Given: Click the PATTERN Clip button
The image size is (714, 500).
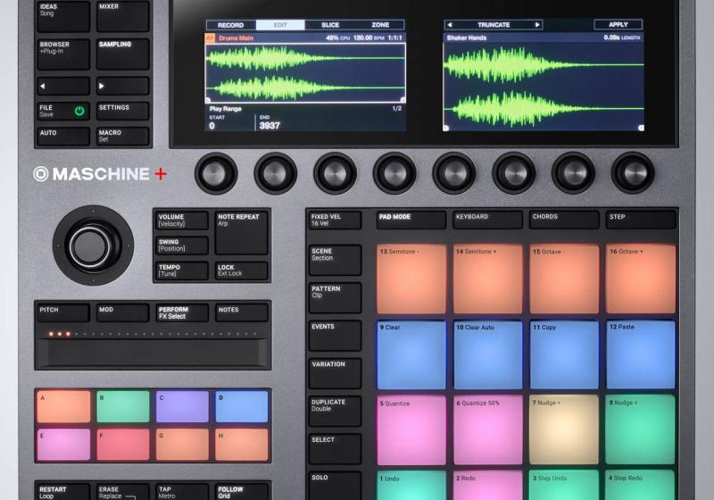Looking at the screenshot, I should (x=336, y=298).
